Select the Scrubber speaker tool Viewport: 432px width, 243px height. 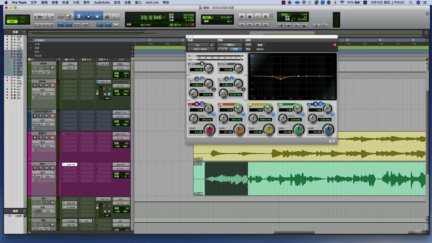107,17
